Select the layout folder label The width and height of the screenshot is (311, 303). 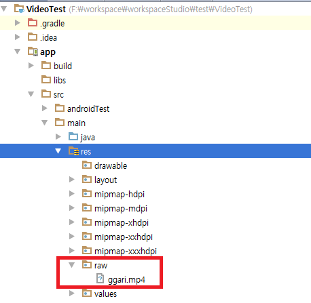tap(105, 180)
